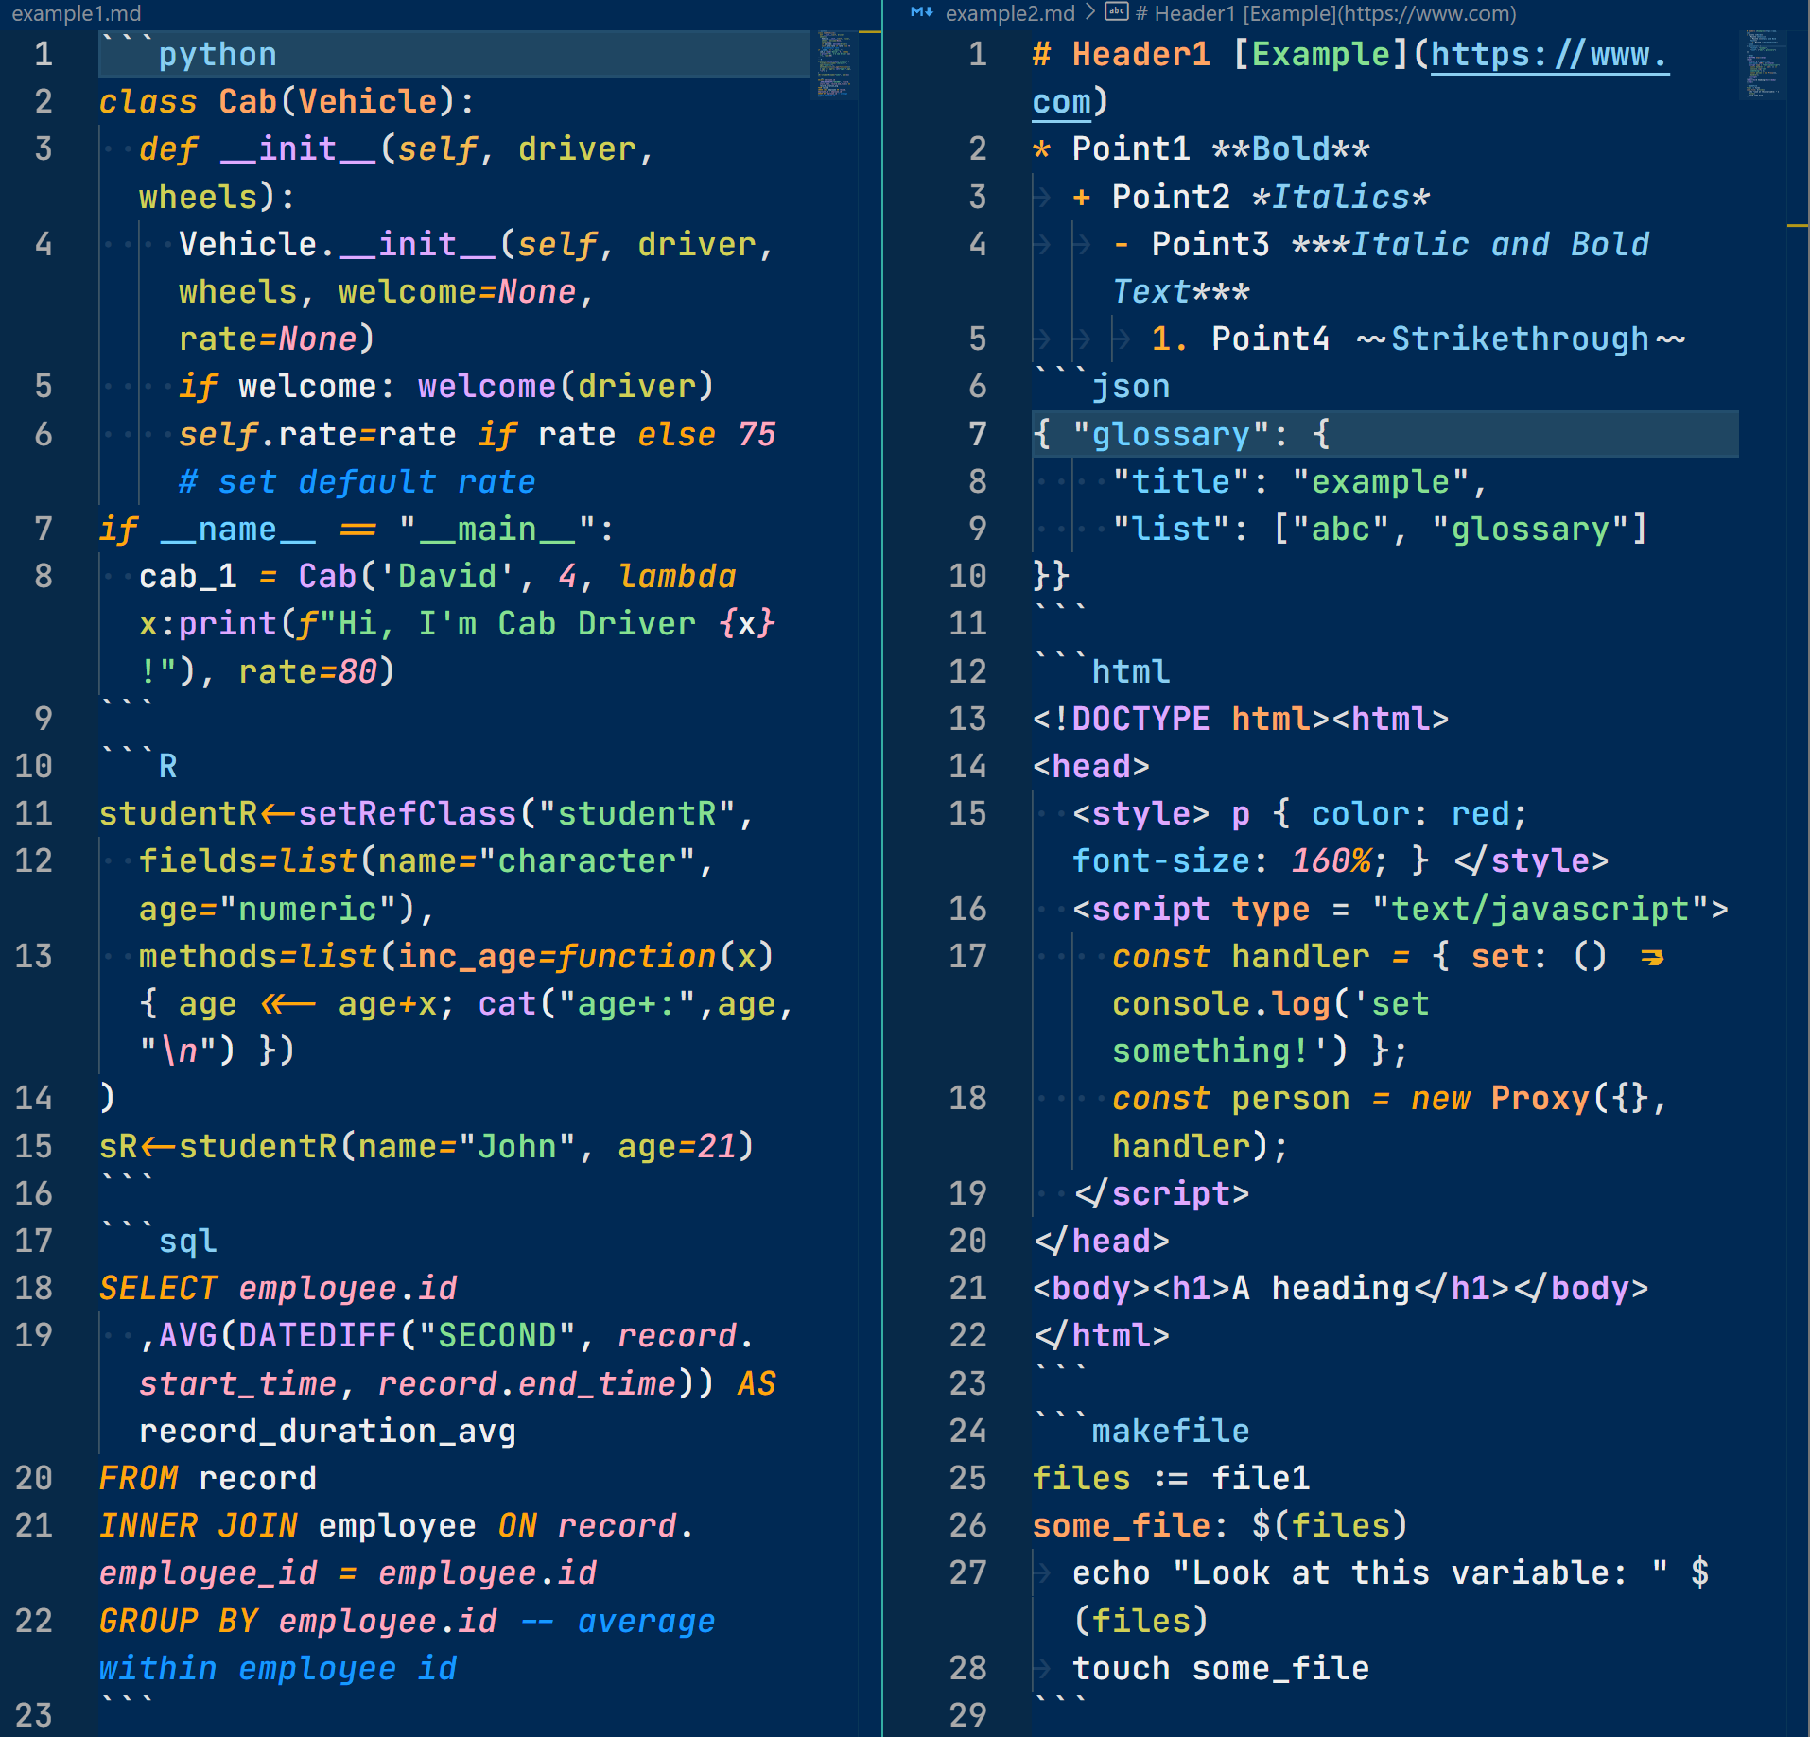Click the 'record_duration_avg' text
Image resolution: width=1810 pixels, height=1737 pixels.
(327, 1431)
